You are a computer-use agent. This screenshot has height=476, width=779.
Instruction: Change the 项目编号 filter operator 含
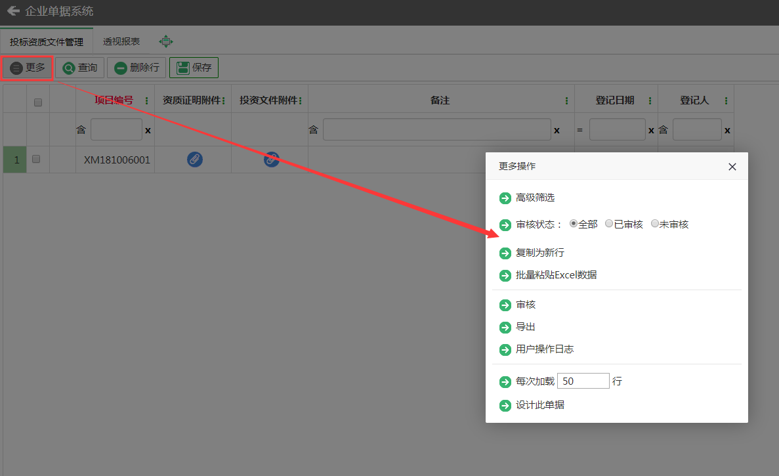81,130
